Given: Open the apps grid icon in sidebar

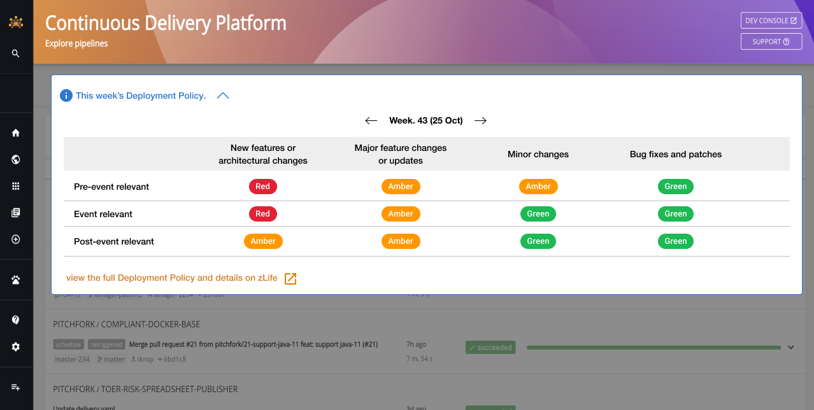Looking at the screenshot, I should click(16, 186).
